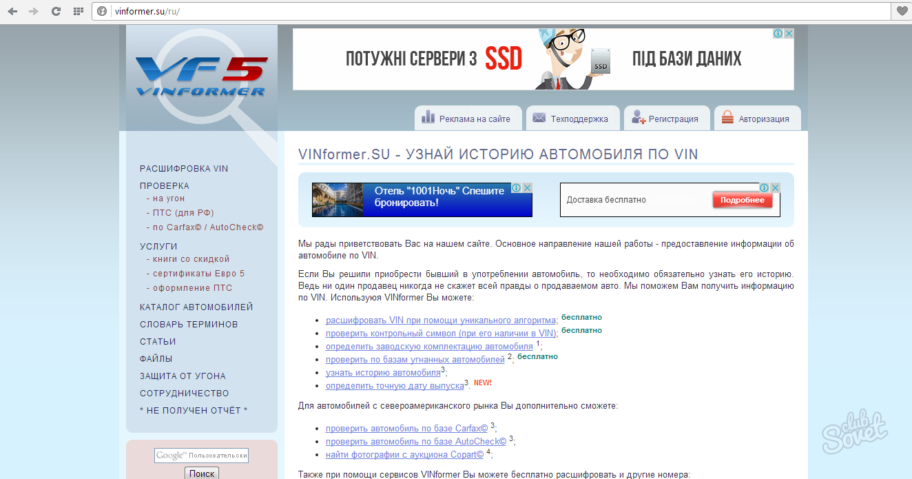Open the Техподдержка tab
This screenshot has height=479, width=912.
tap(571, 119)
